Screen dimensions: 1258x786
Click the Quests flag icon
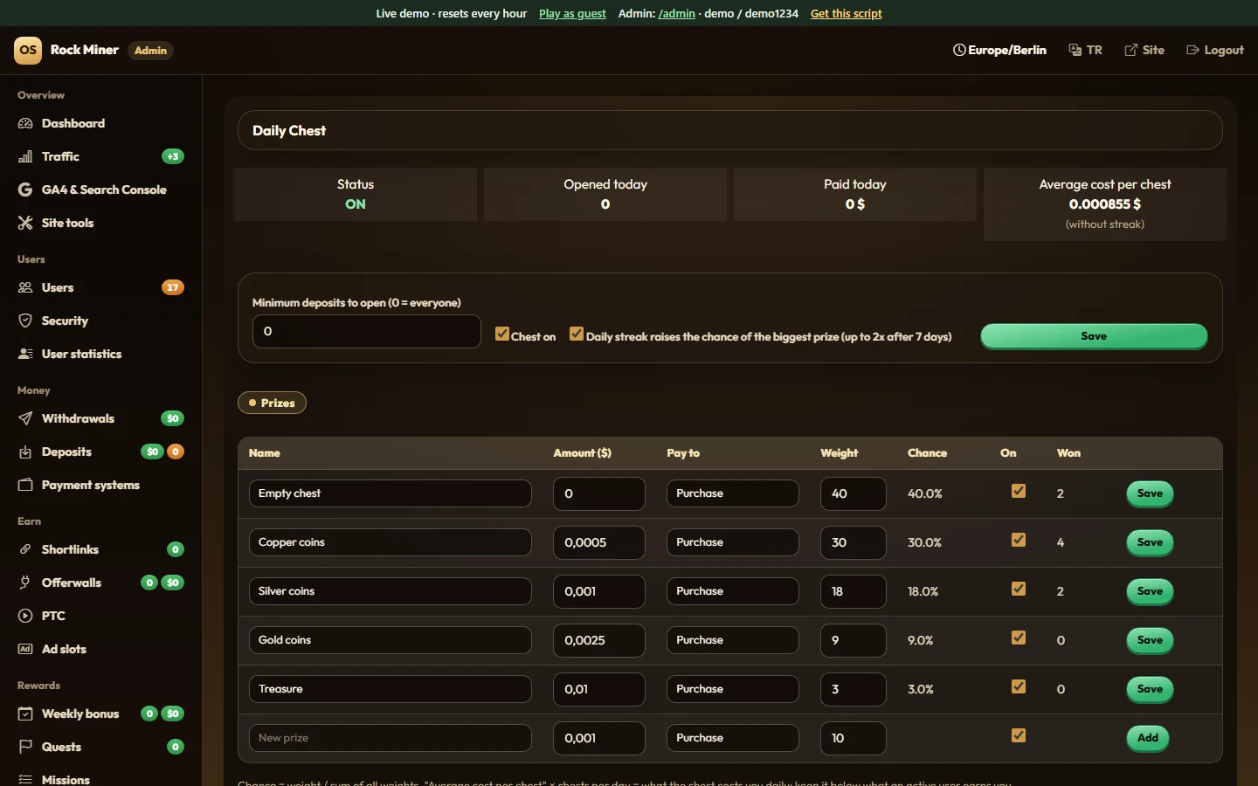[x=25, y=747]
